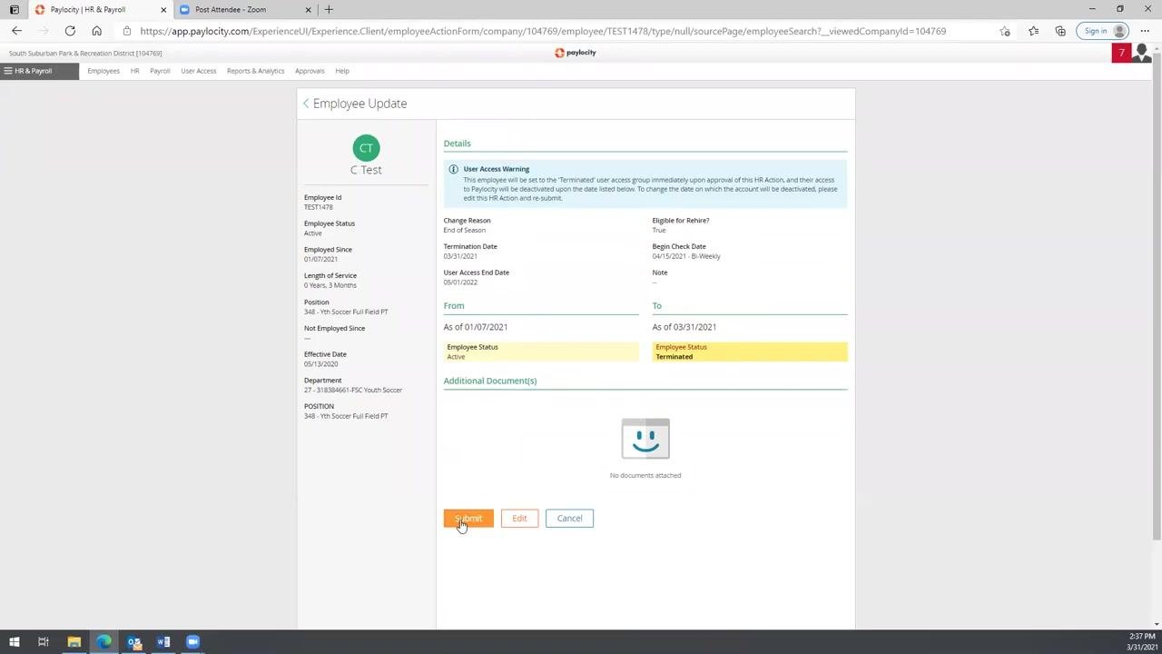Viewport: 1162px width, 654px height.
Task: Click the Paylocity logo
Action: click(576, 53)
